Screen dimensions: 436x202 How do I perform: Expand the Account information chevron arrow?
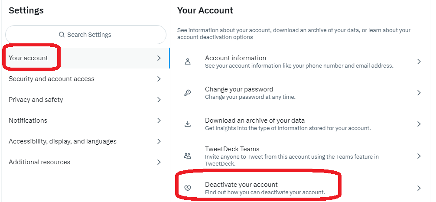(419, 62)
